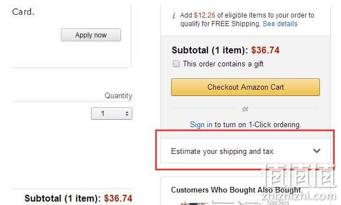Click the "1-Click ordering" text
Image resolution: width=341 pixels, height=205 pixels.
tap(275, 124)
